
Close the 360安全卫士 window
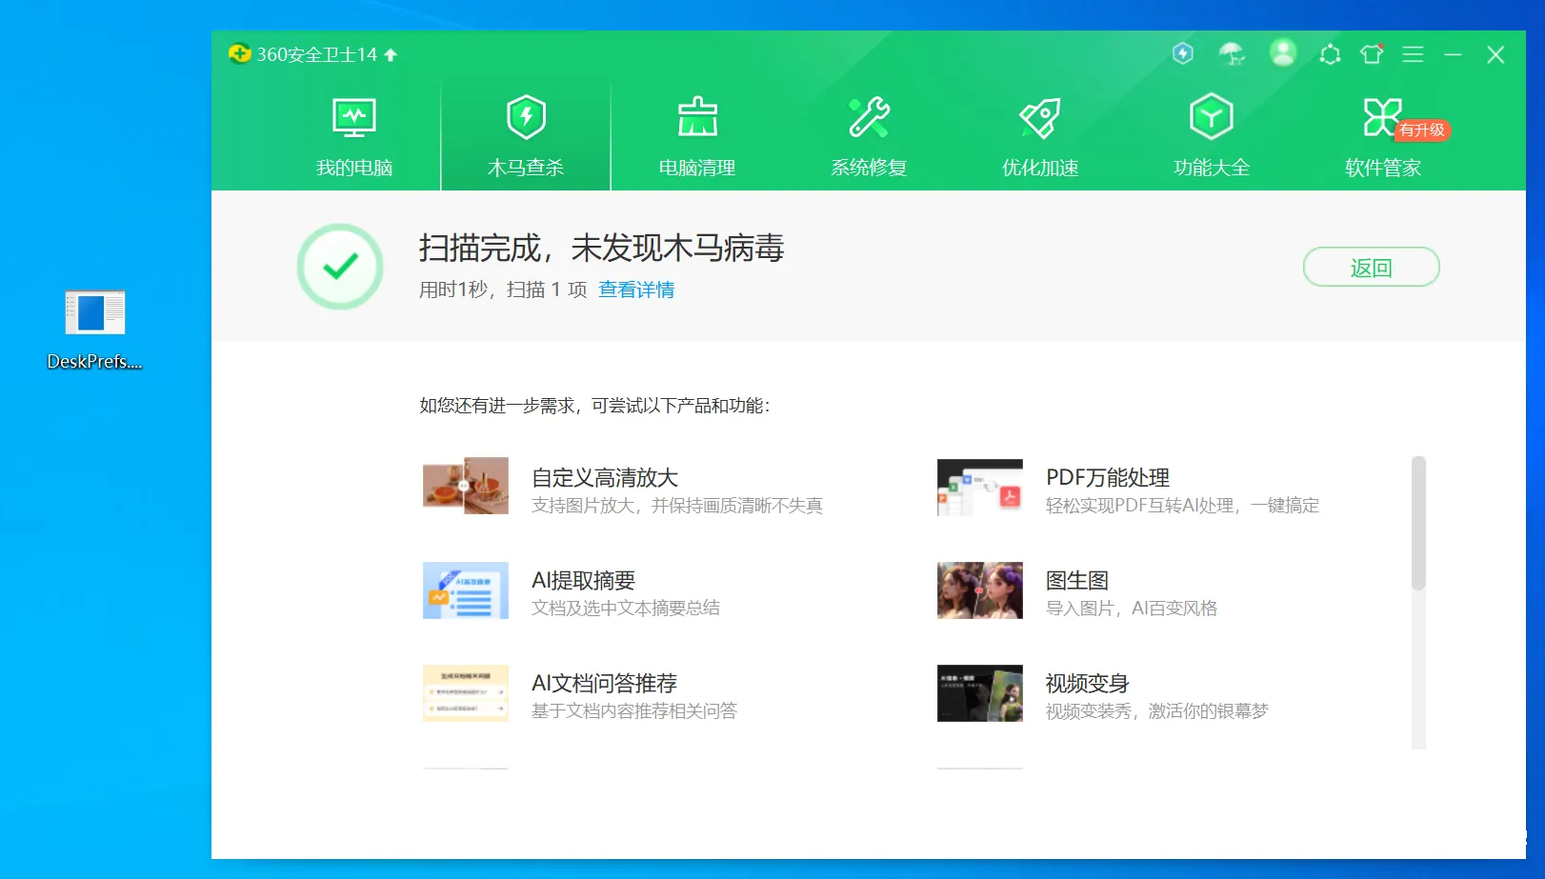pyautogui.click(x=1495, y=54)
